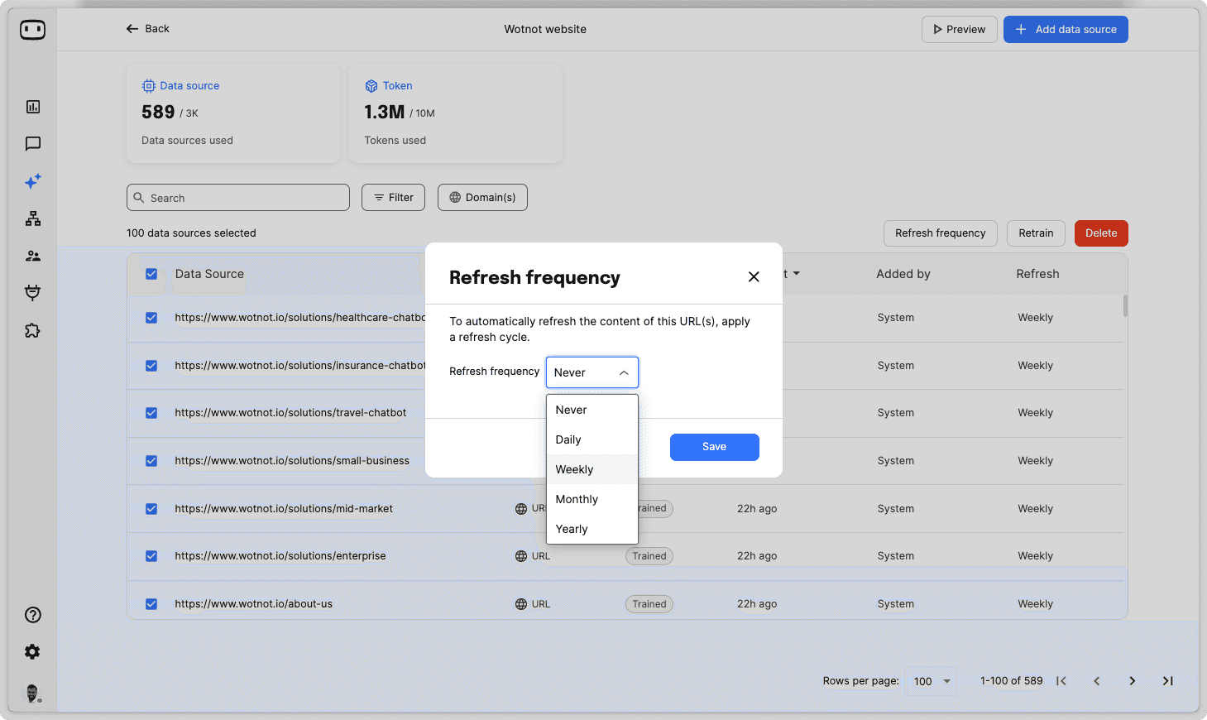Screen dimensions: 1207x720
Task: Toggle the select-all Data Source checkbox
Action: click(151, 274)
